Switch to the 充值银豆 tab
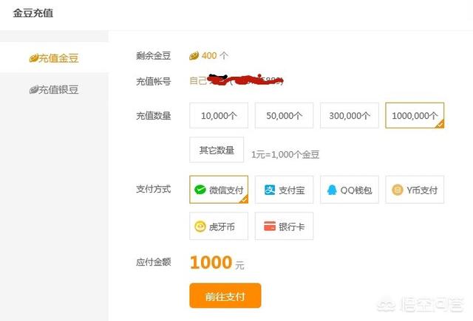473x321 pixels. [x=54, y=89]
